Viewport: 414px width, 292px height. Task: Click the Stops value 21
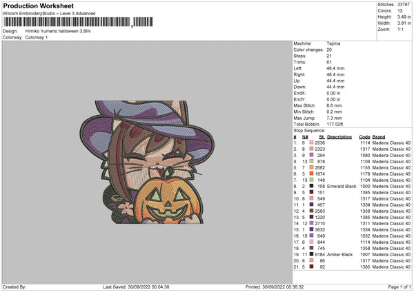[x=329, y=56]
